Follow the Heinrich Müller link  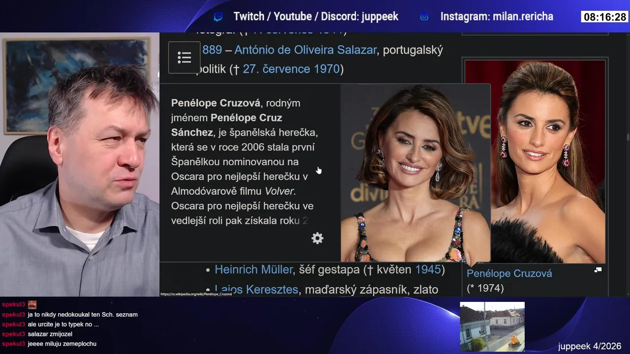(253, 270)
